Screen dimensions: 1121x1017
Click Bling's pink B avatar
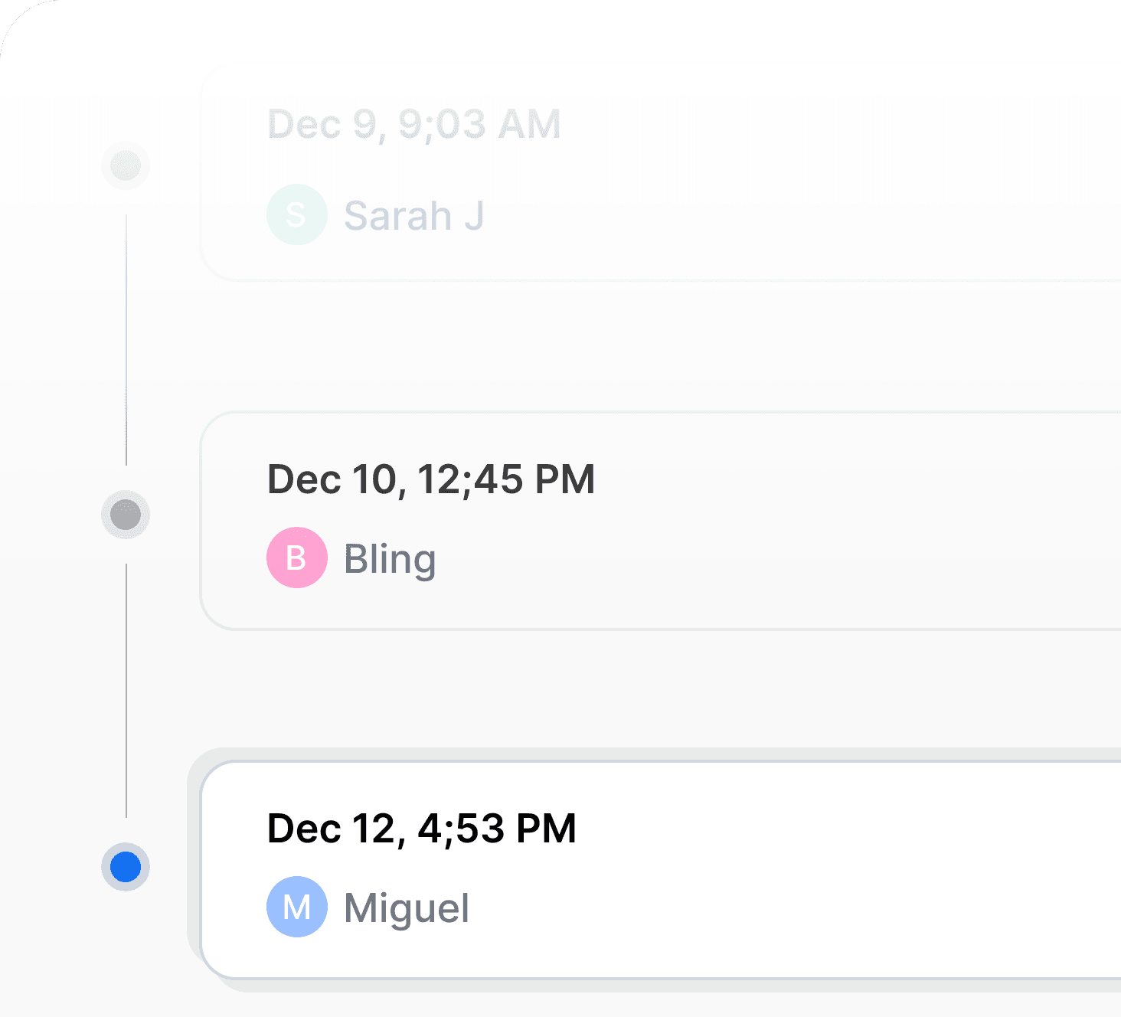(297, 558)
